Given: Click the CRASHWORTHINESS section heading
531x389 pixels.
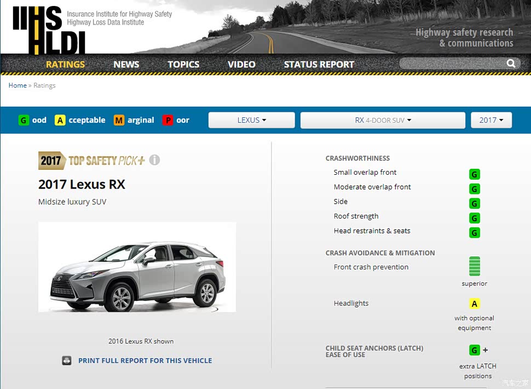Looking at the screenshot, I should coord(357,158).
